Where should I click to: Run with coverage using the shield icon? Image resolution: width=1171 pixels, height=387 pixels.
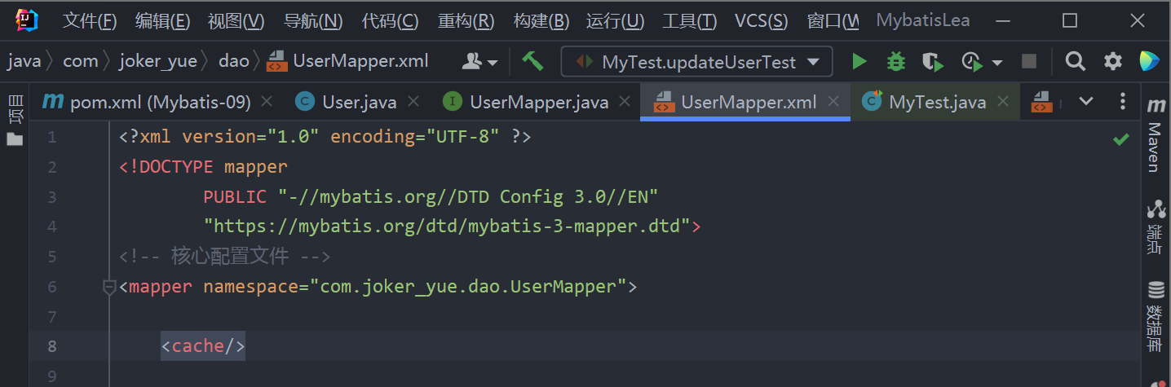[x=932, y=61]
